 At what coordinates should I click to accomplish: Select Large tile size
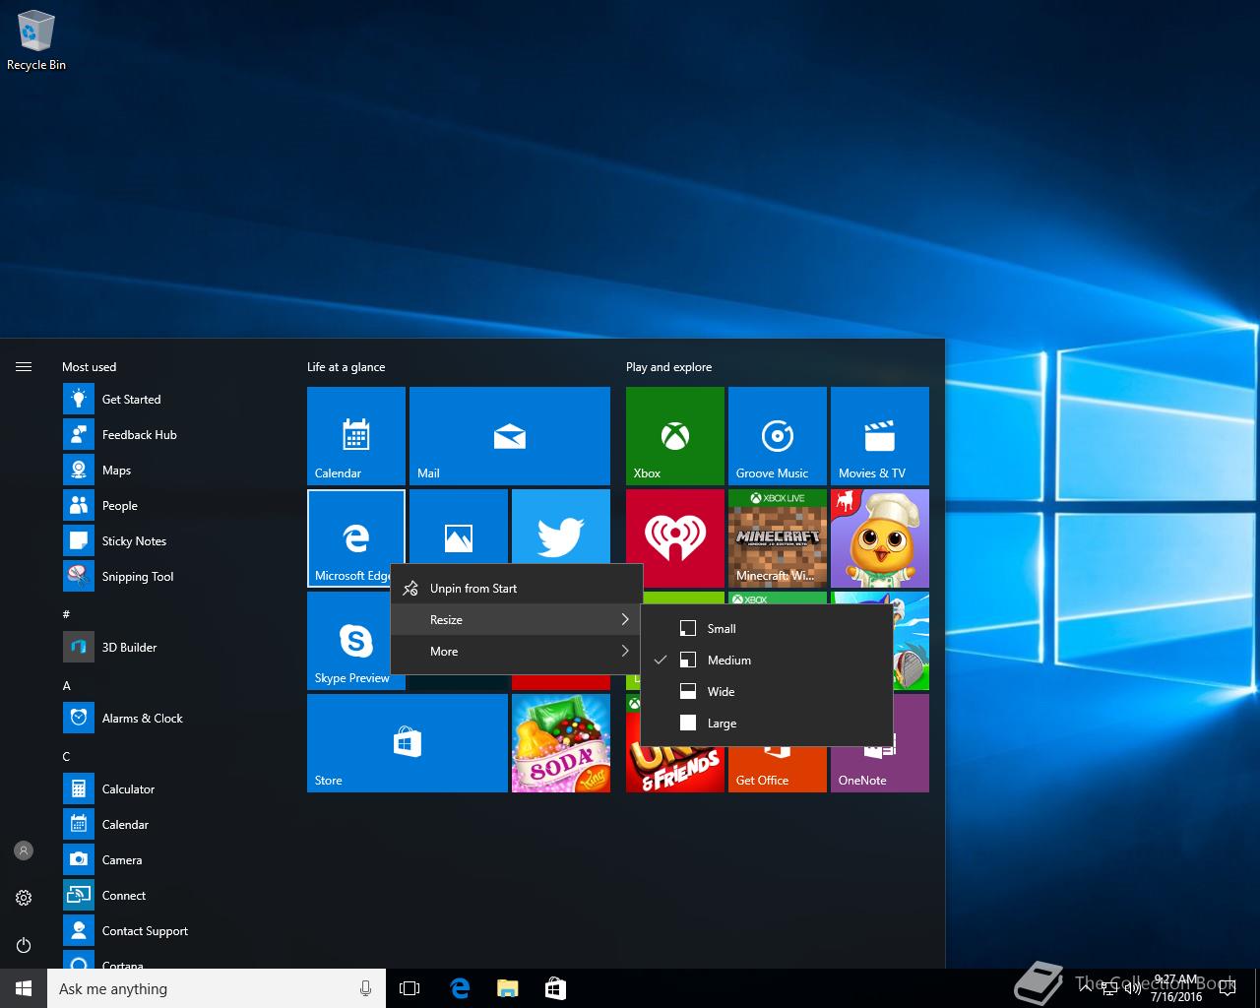tap(767, 723)
